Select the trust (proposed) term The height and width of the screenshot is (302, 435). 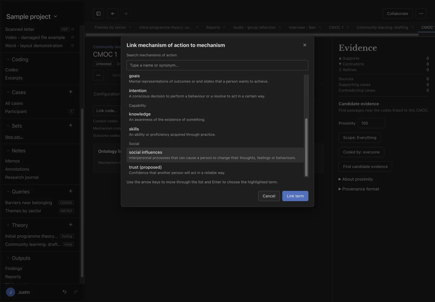pyautogui.click(x=215, y=170)
